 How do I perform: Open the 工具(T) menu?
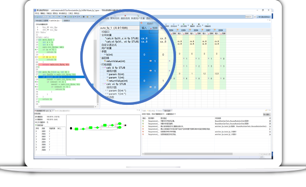click(71, 13)
